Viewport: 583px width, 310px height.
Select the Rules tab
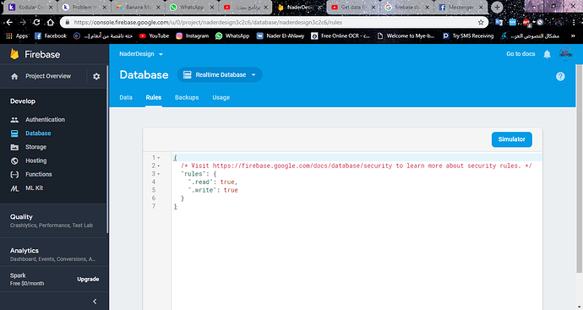point(154,97)
